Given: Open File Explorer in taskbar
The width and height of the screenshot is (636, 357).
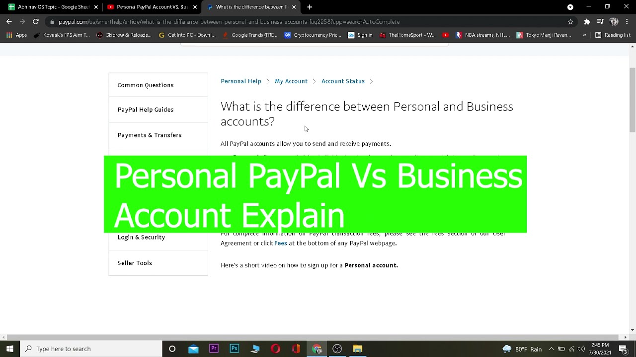Looking at the screenshot, I should point(357,349).
